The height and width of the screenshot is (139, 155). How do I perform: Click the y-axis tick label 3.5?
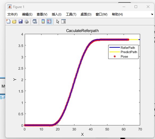pos(21,46)
